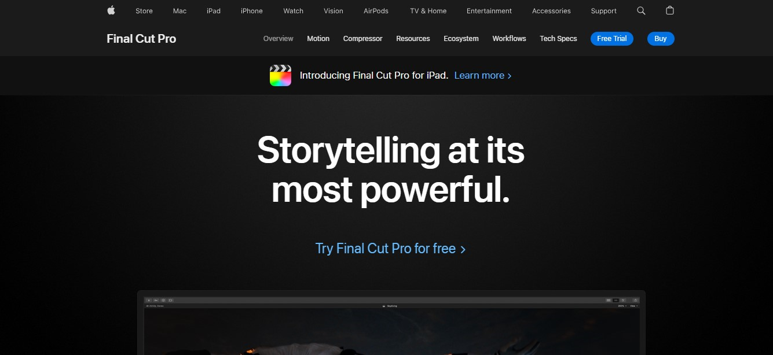Open the Tech Specs tab
This screenshot has height=355, width=773.
pyautogui.click(x=558, y=39)
